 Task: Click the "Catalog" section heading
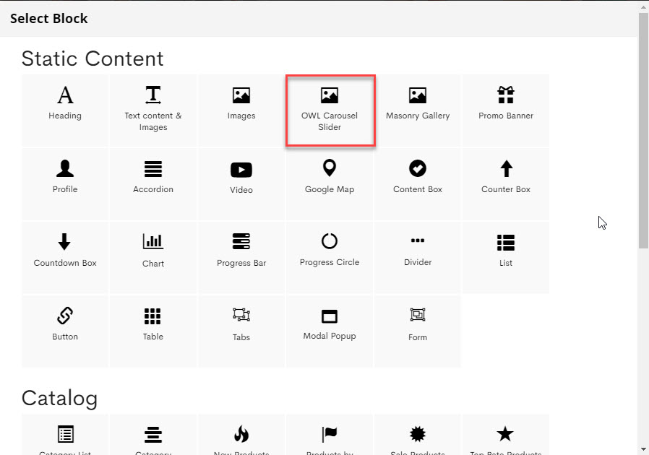click(59, 399)
